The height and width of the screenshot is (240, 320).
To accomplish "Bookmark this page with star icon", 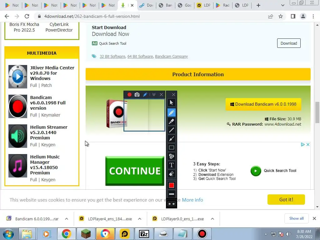I will click(281, 16).
